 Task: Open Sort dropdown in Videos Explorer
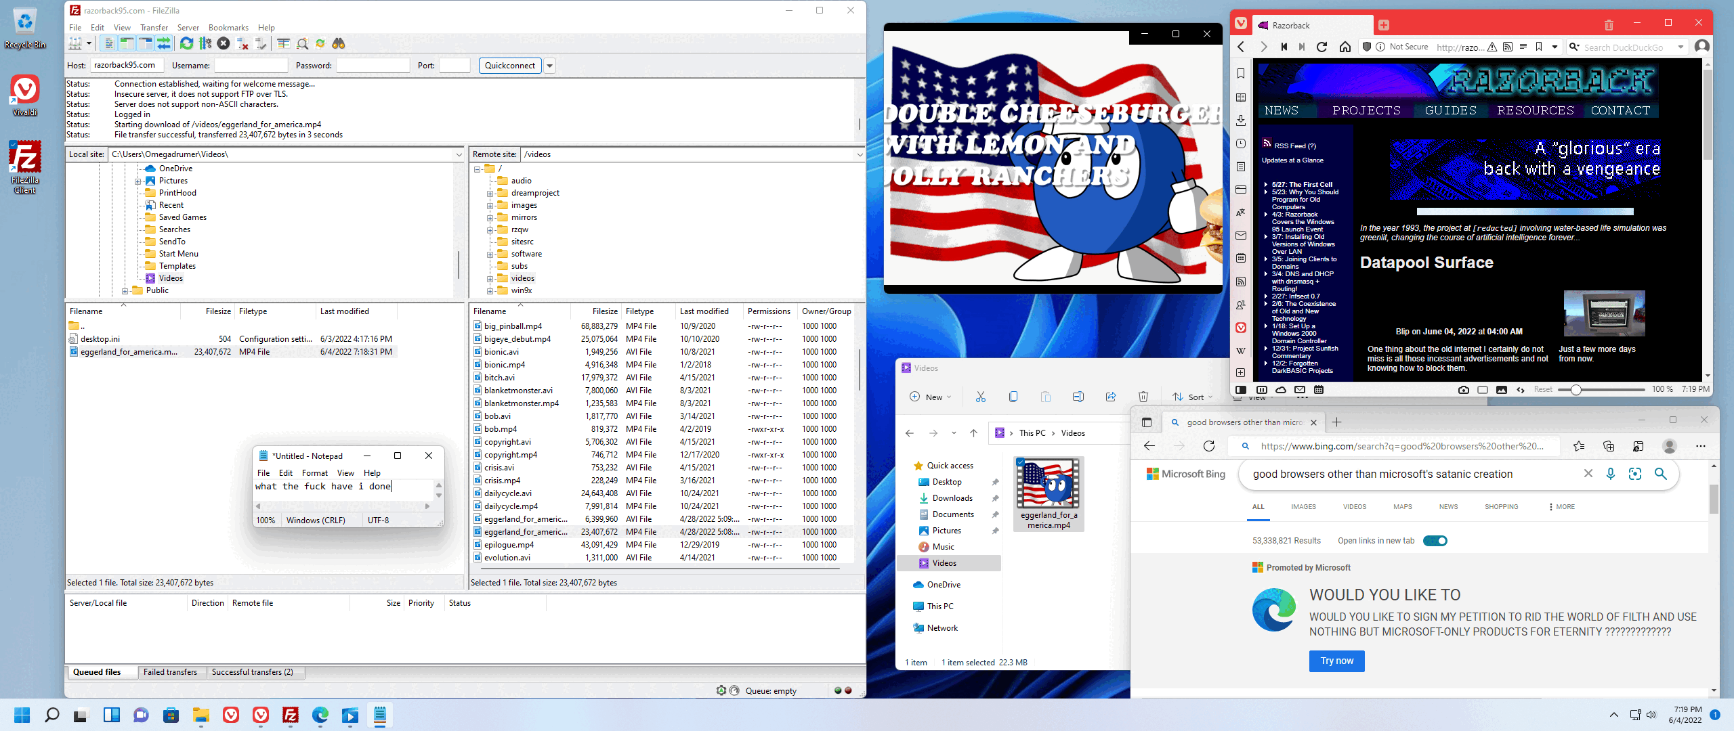point(1193,397)
